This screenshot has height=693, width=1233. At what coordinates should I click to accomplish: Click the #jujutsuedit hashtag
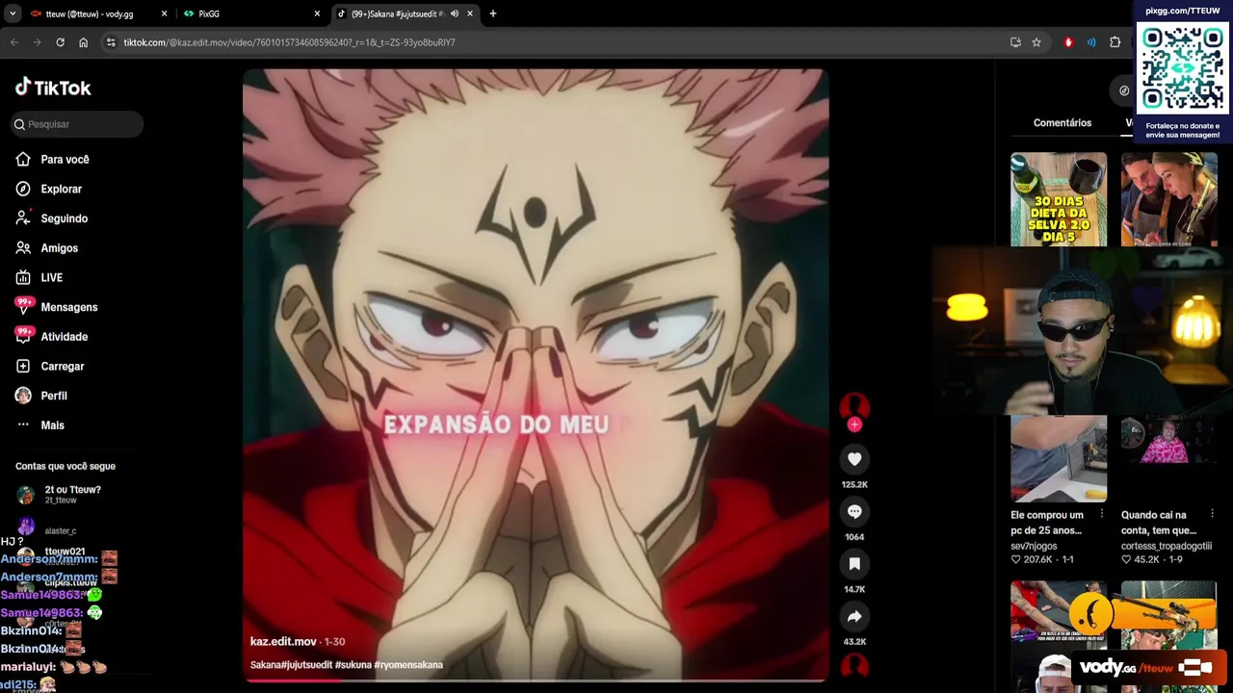pos(304,665)
